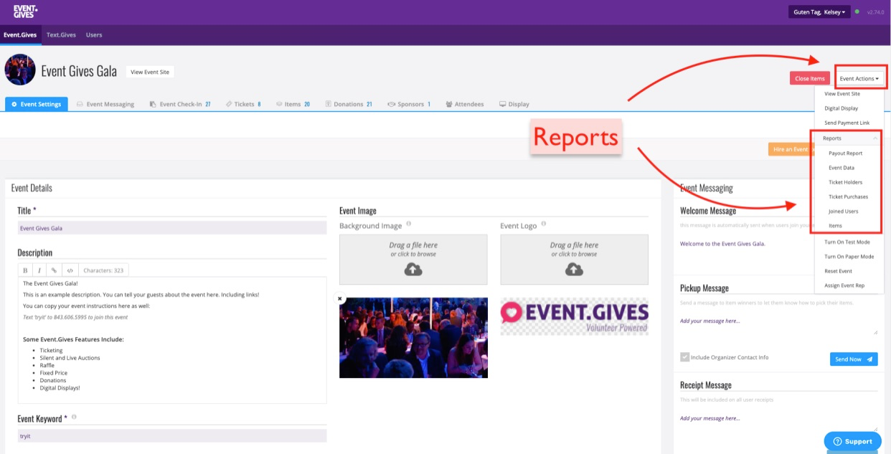Click the red Close Items button

coord(809,78)
